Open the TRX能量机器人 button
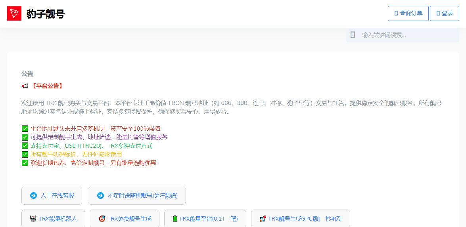Screen dimensions: 466x227 click(x=53, y=219)
